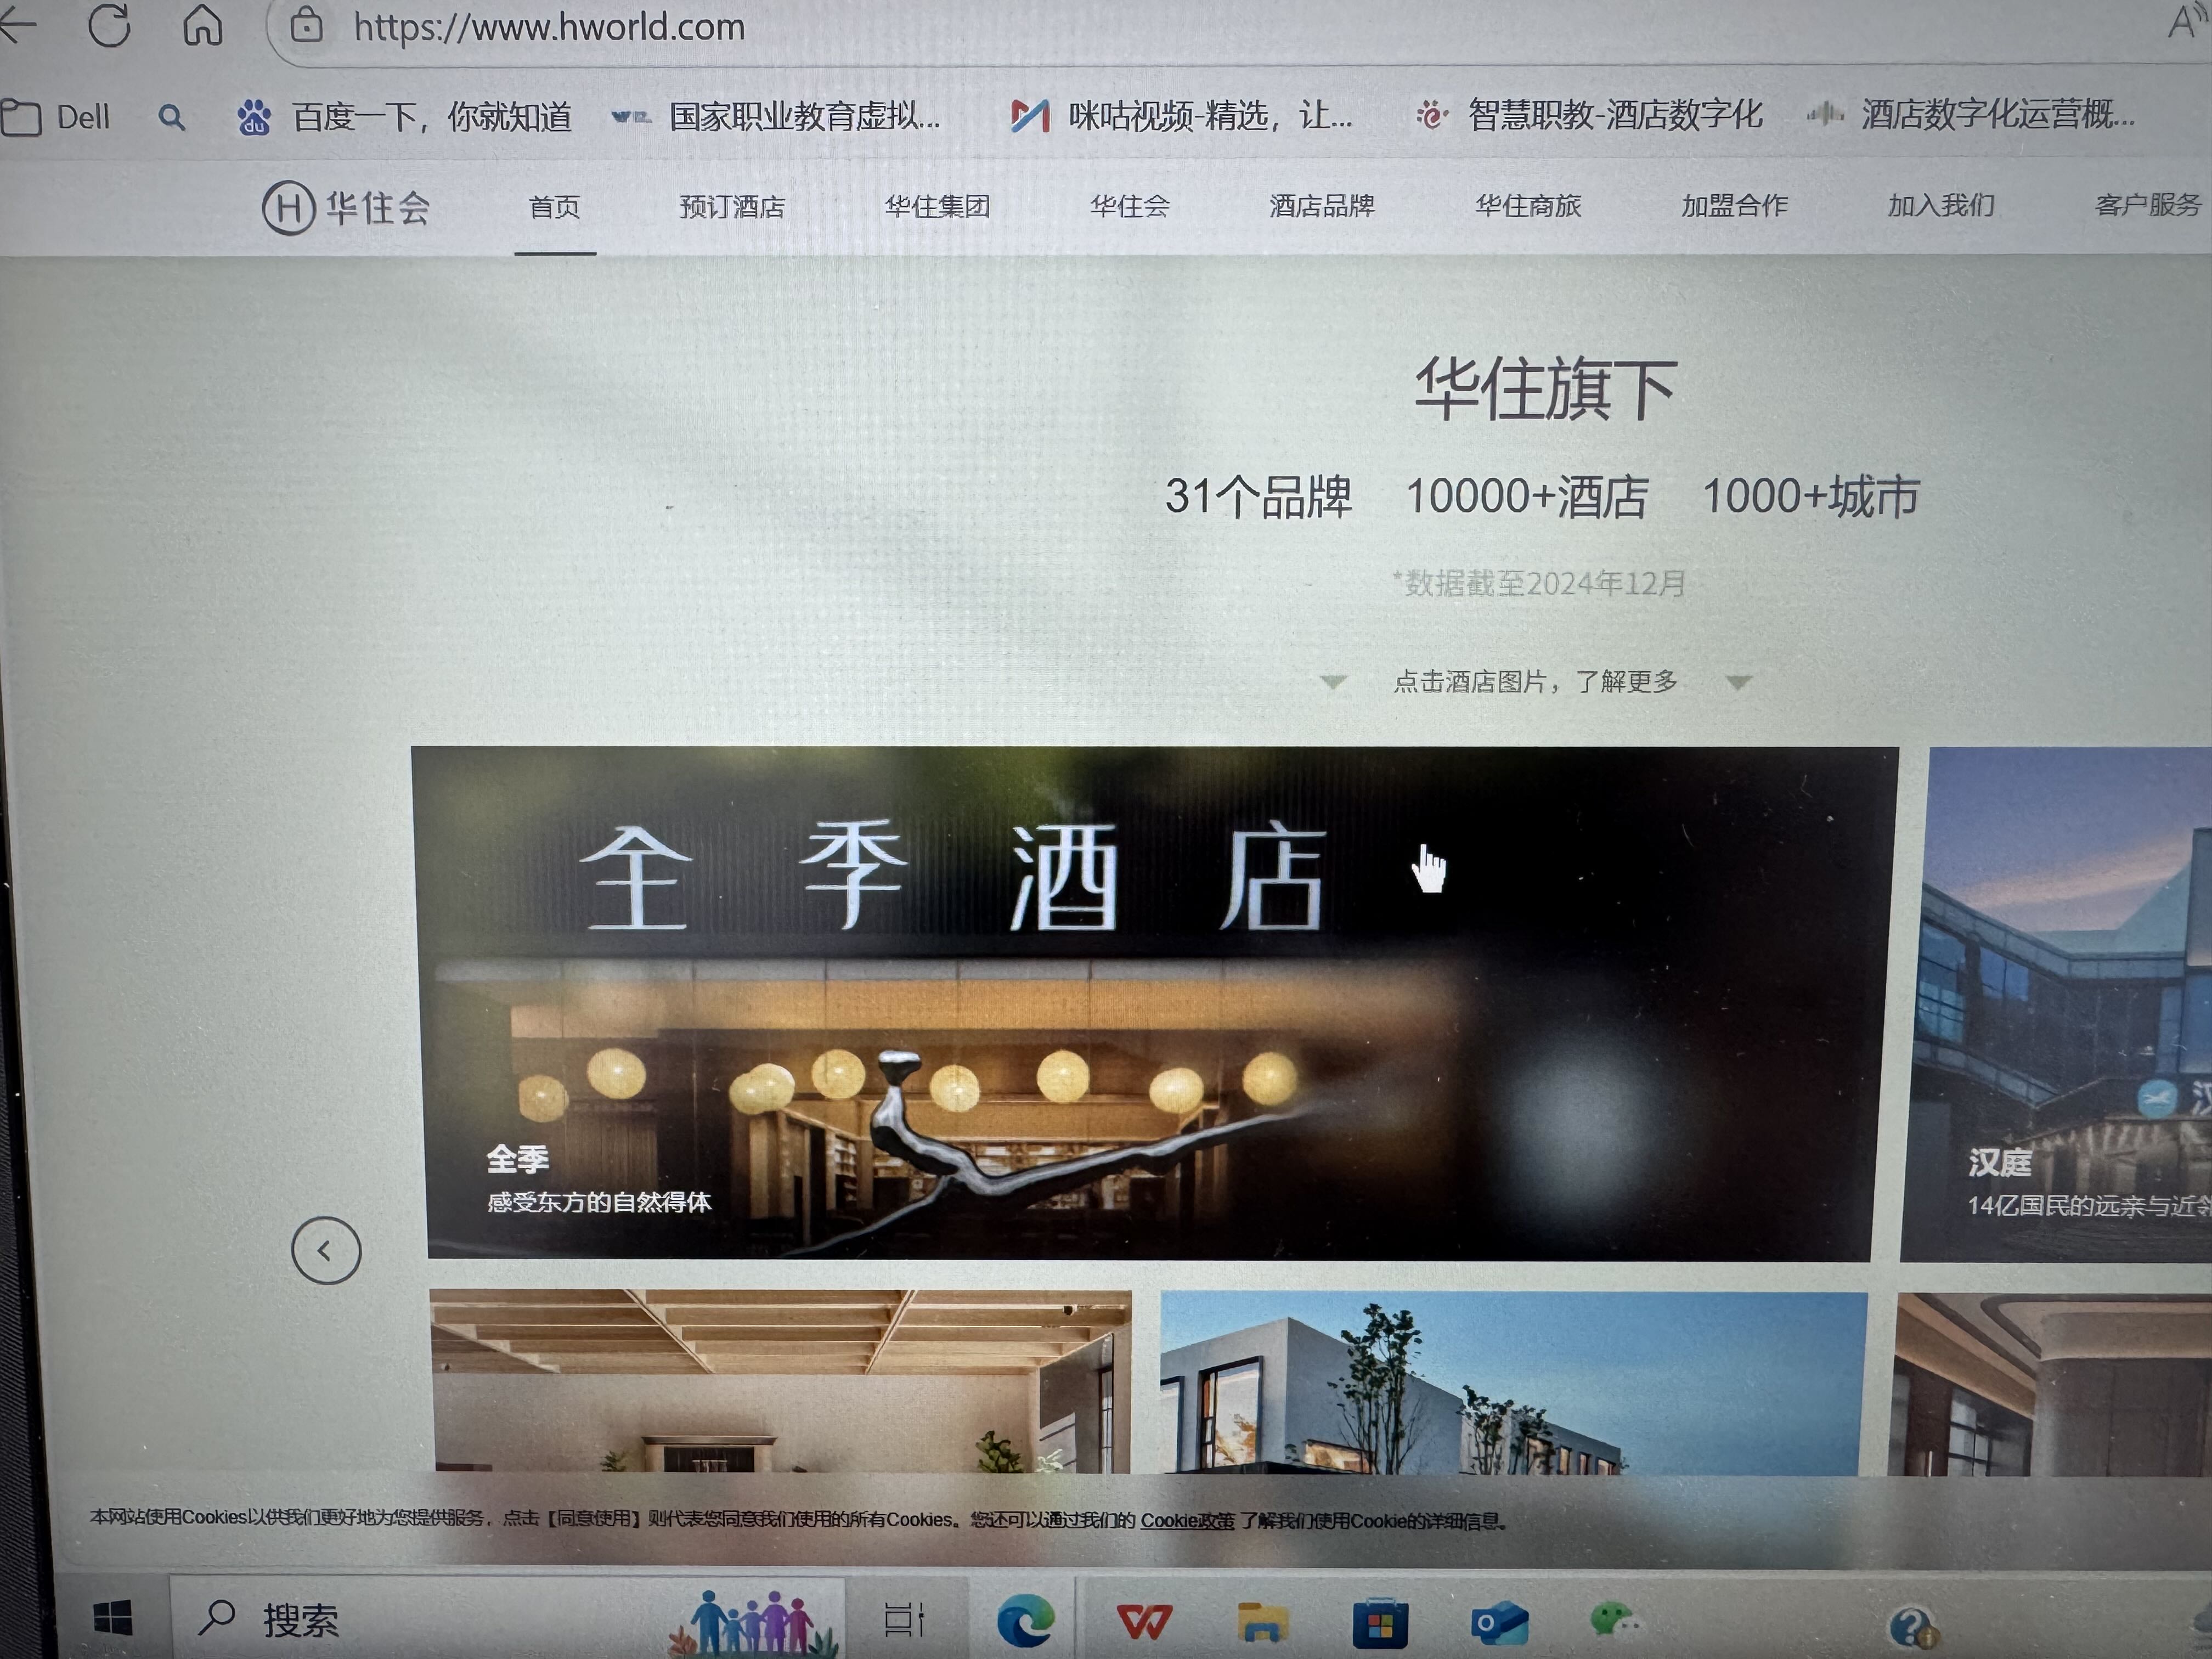This screenshot has width=2212, height=1659.
Task: Open the 华住商旅 menu item
Action: [x=1528, y=206]
